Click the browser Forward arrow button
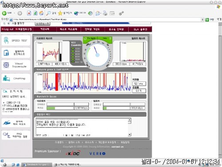 pos(20,13)
